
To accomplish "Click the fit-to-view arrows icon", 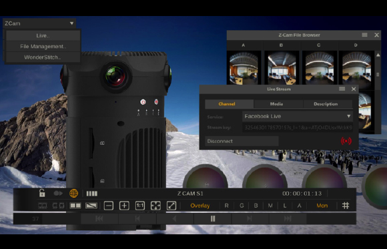I will [x=155, y=206].
